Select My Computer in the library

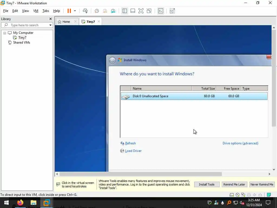click(x=23, y=33)
